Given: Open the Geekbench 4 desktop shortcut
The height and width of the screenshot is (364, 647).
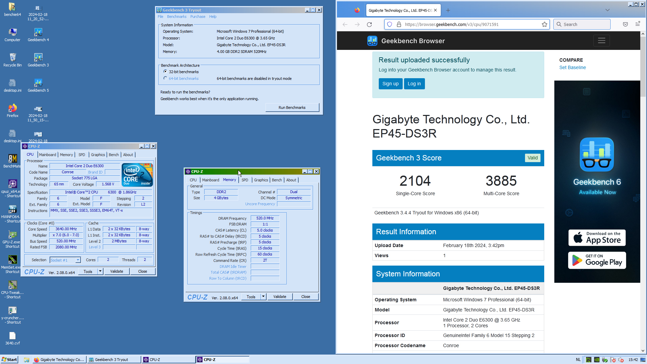Looking at the screenshot, I should tap(38, 35).
